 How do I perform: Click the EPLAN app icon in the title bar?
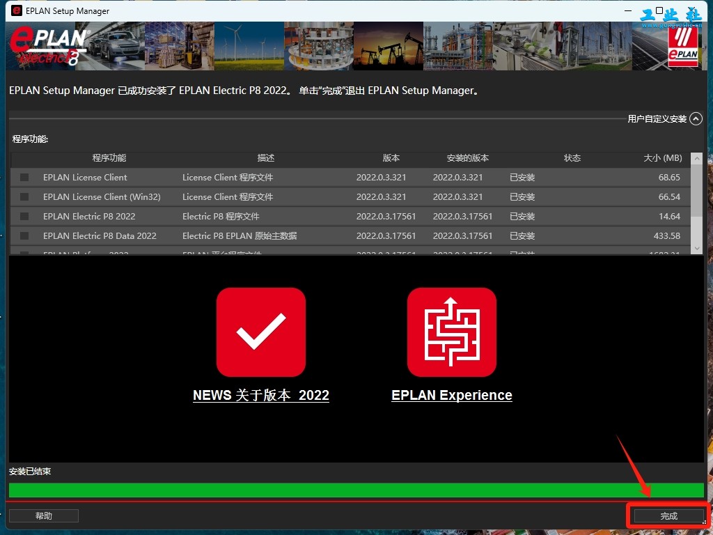pyautogui.click(x=17, y=10)
